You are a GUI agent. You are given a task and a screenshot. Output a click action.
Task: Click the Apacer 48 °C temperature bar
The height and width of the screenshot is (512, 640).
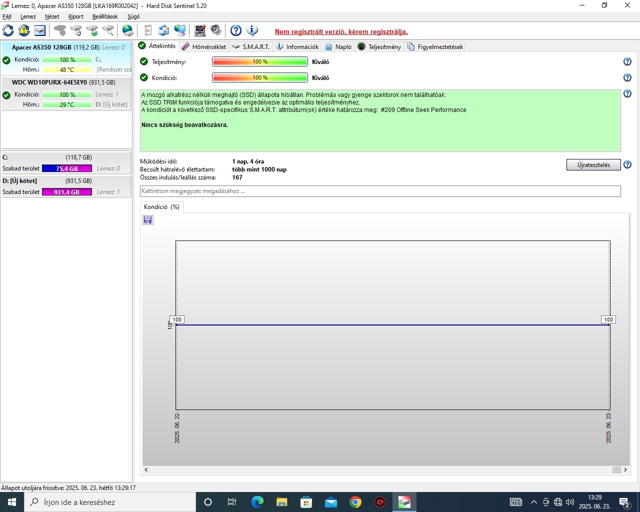[67, 69]
